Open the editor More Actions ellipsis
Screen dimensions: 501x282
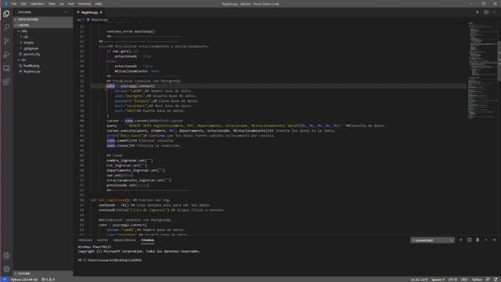494,13
